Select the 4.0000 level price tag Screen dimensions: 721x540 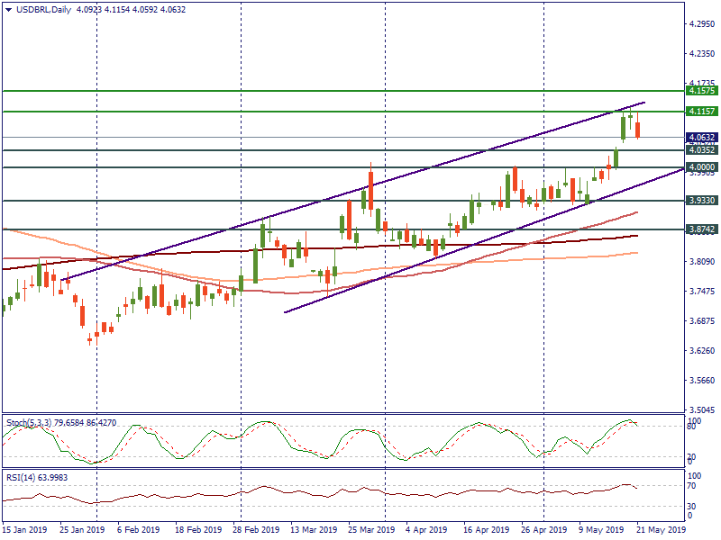point(701,167)
